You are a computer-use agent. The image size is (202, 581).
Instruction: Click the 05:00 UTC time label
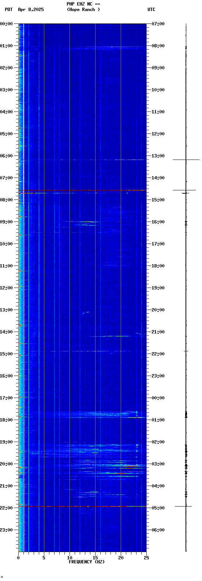158,508
